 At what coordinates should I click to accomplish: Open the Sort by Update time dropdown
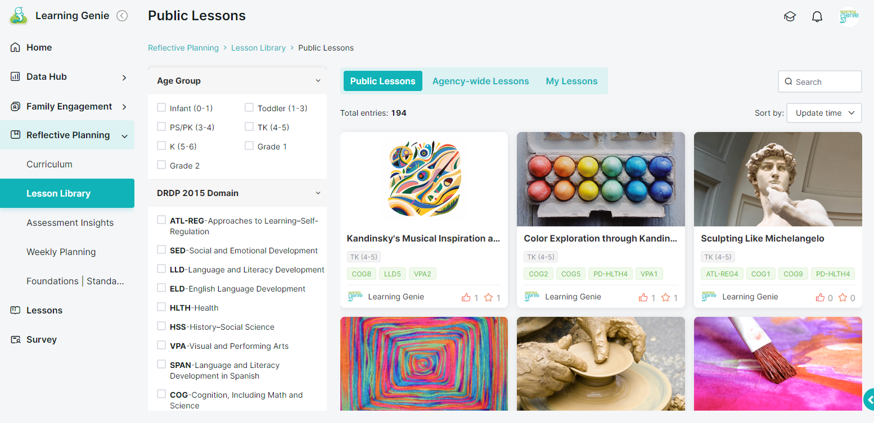pyautogui.click(x=824, y=113)
